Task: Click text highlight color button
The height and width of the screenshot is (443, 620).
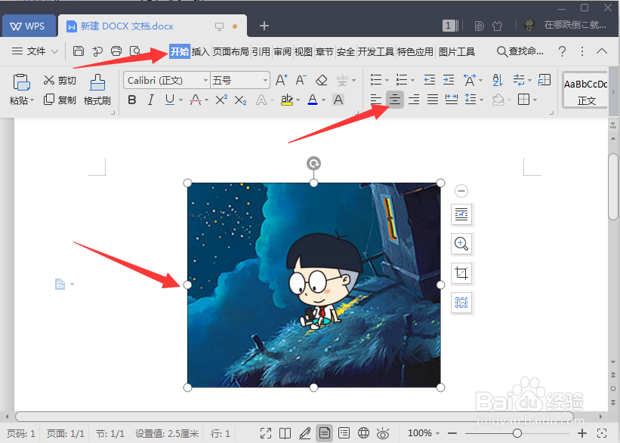Action: [x=287, y=100]
